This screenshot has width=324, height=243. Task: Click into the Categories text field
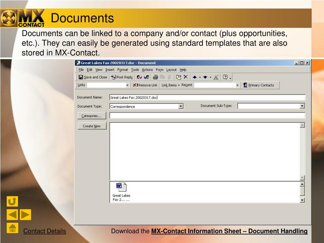click(x=207, y=115)
